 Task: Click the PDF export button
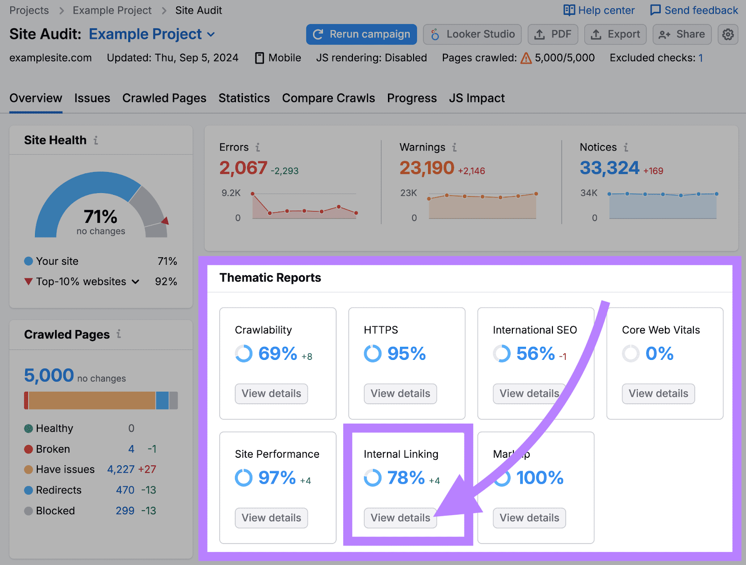[x=553, y=34]
